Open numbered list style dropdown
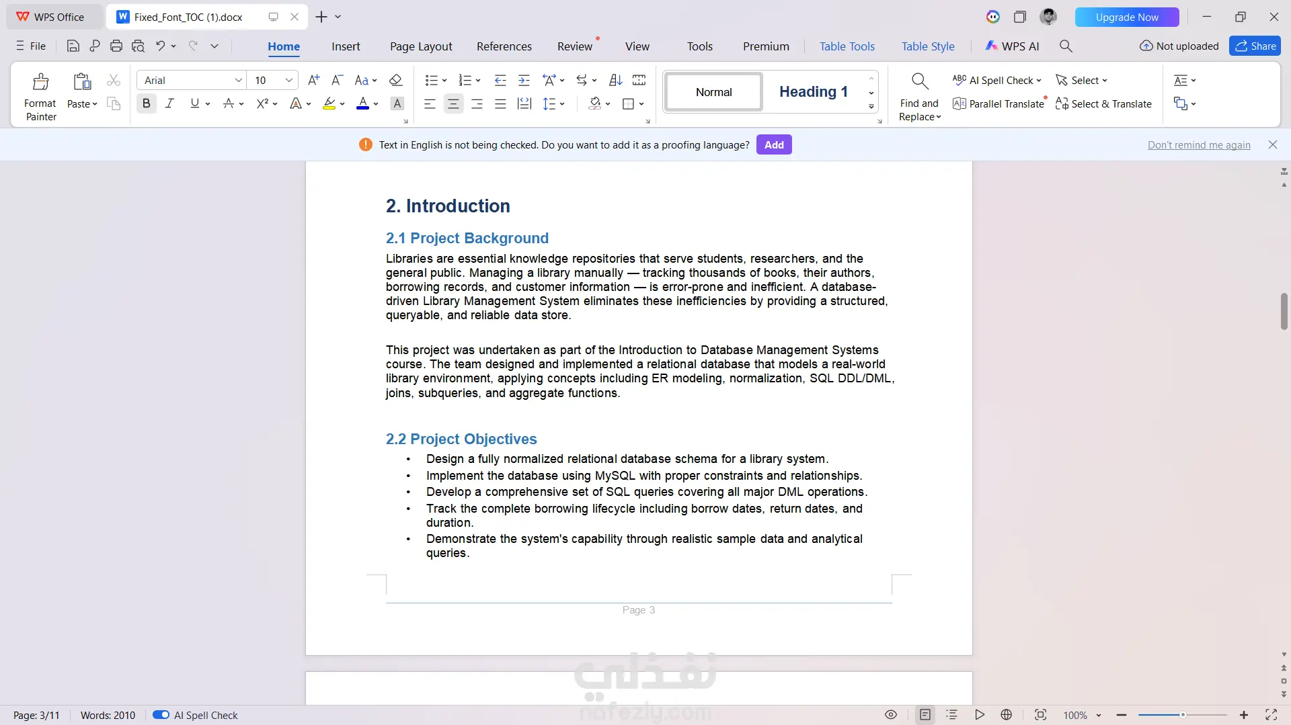Screen dimensions: 1291x725 [x=478, y=81]
